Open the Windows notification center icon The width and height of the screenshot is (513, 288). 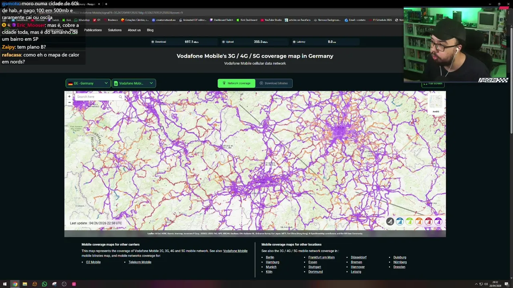point(507,284)
